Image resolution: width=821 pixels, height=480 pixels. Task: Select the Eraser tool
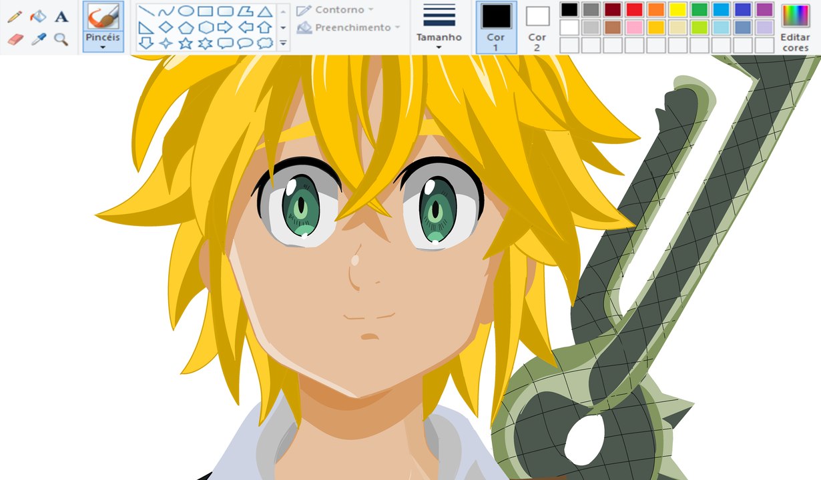tap(15, 39)
